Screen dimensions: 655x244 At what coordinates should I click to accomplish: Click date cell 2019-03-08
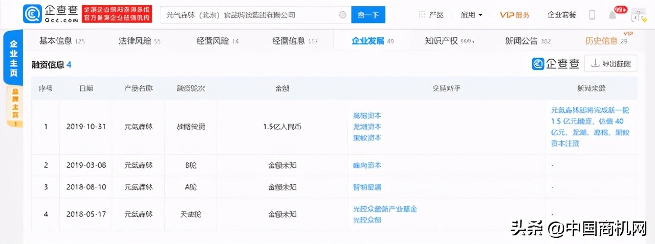[x=86, y=165]
